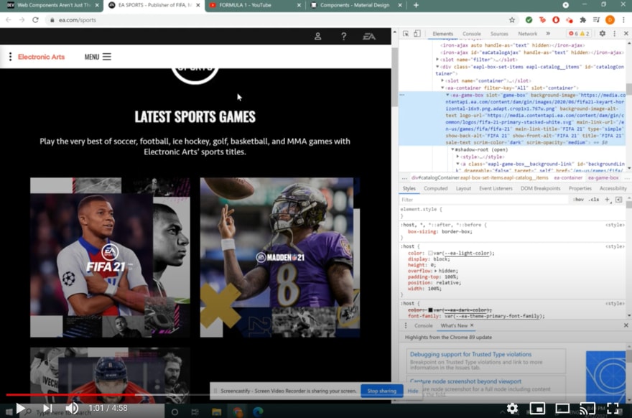Skip to next video with player button
Viewport: 632px width, 418px height.
(x=47, y=409)
